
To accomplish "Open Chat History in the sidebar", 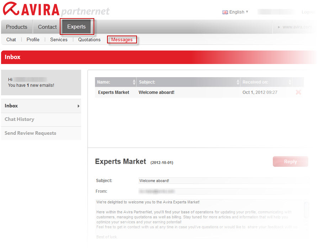I will coord(41,119).
